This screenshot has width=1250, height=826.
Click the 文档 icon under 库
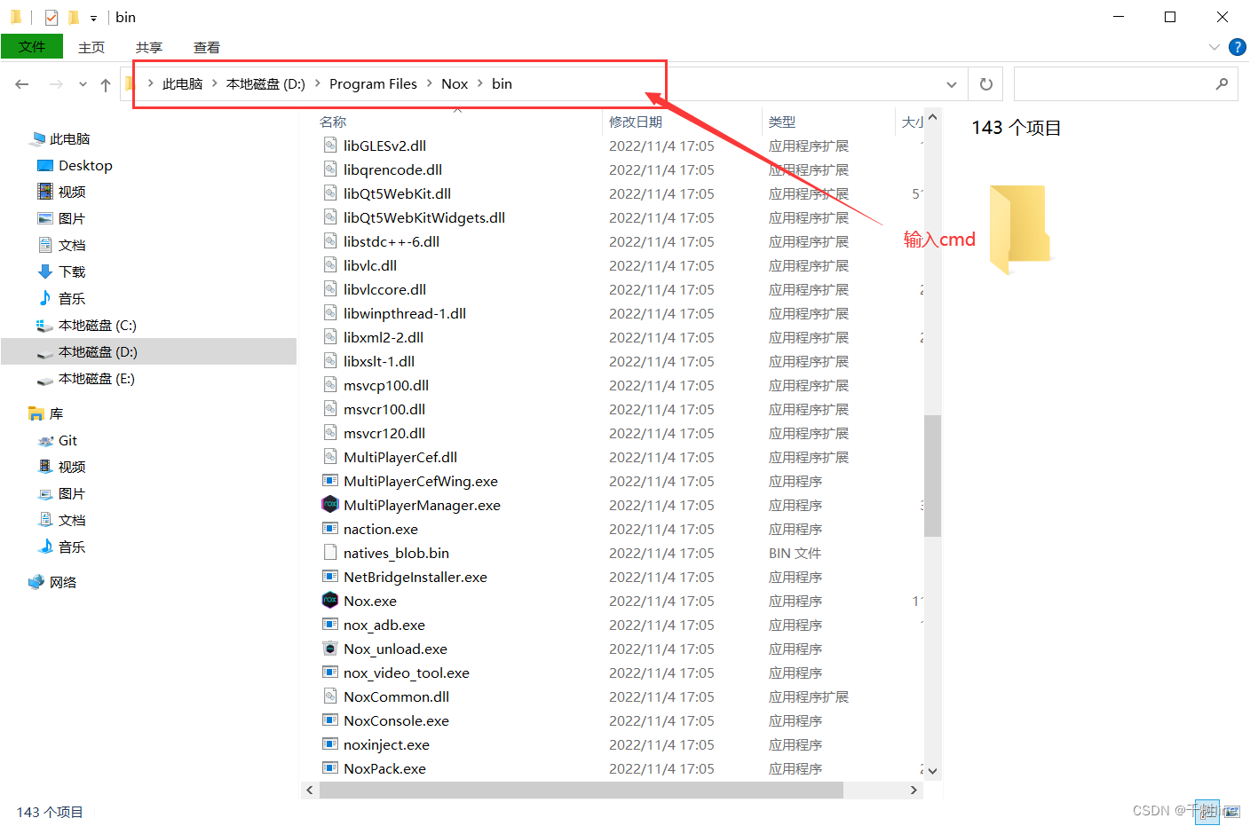45,520
